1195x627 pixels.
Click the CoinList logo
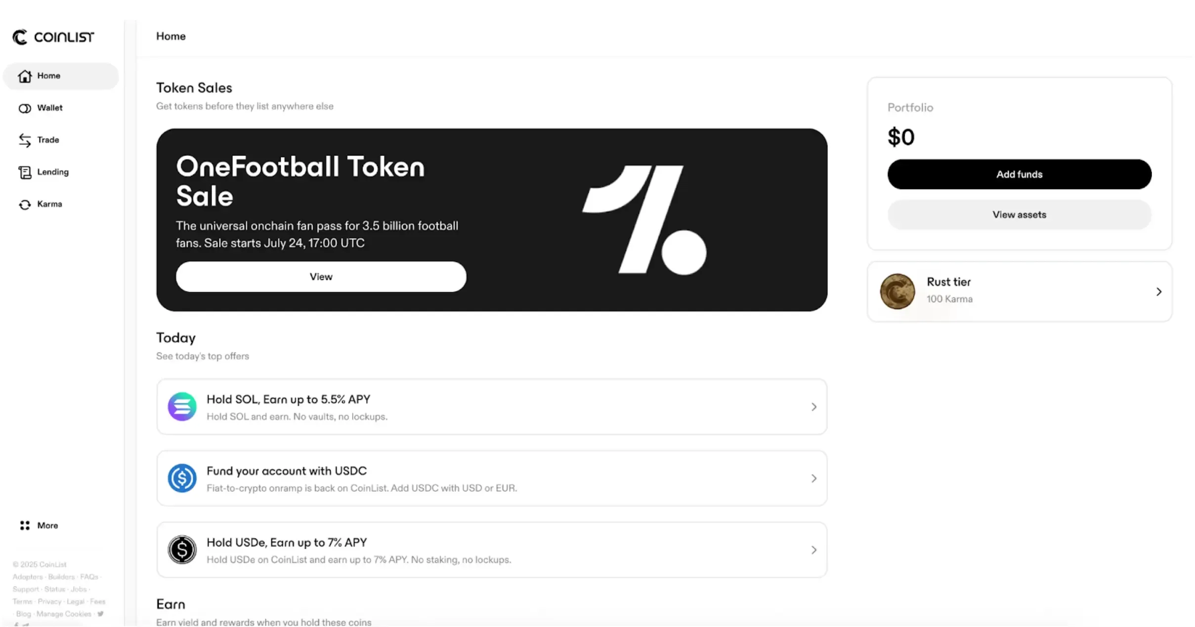pyautogui.click(x=52, y=37)
